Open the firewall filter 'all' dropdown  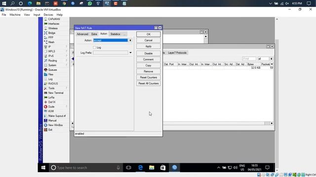[271, 59]
